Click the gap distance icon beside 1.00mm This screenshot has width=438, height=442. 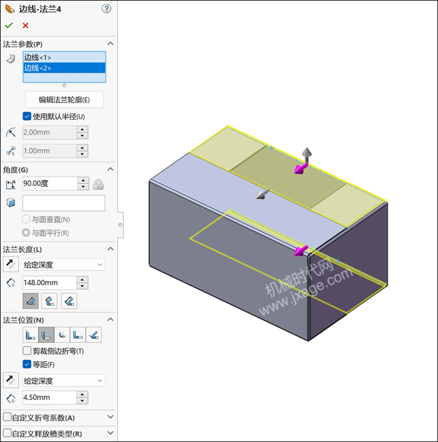coord(11,151)
